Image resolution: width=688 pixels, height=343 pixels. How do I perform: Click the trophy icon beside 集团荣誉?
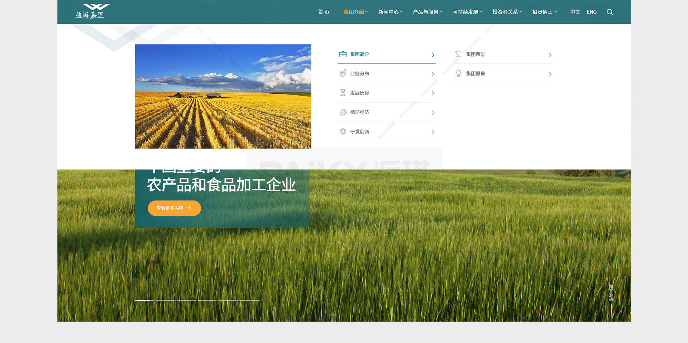pyautogui.click(x=458, y=54)
